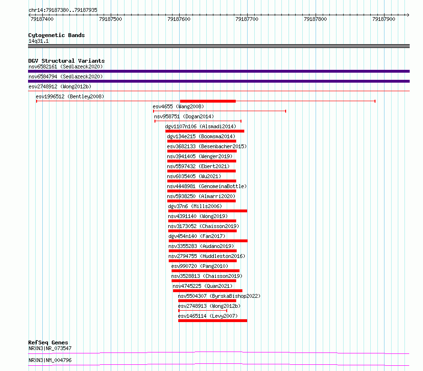Select esv3682133 (Besenbacher2015) label
This screenshot has height=371, width=423.
207,146
